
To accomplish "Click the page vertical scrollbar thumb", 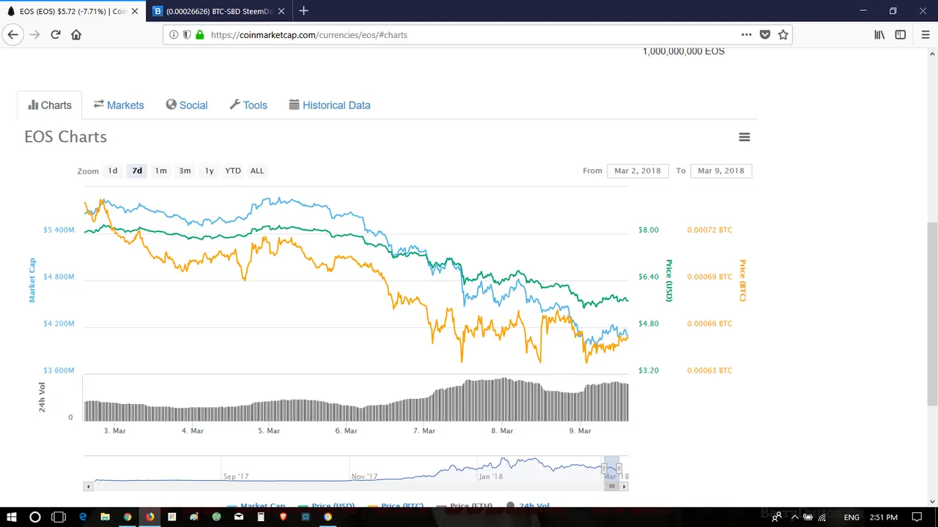I will point(932,314).
